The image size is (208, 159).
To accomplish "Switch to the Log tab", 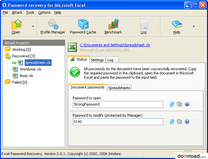I will click(112, 60).
